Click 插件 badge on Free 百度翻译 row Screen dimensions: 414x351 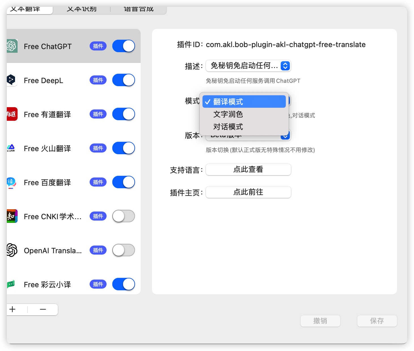point(98,182)
